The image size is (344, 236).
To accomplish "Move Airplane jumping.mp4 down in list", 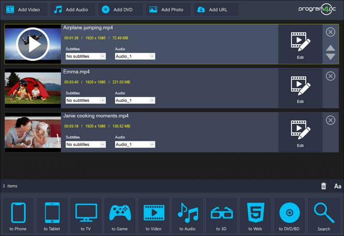I will [331, 57].
